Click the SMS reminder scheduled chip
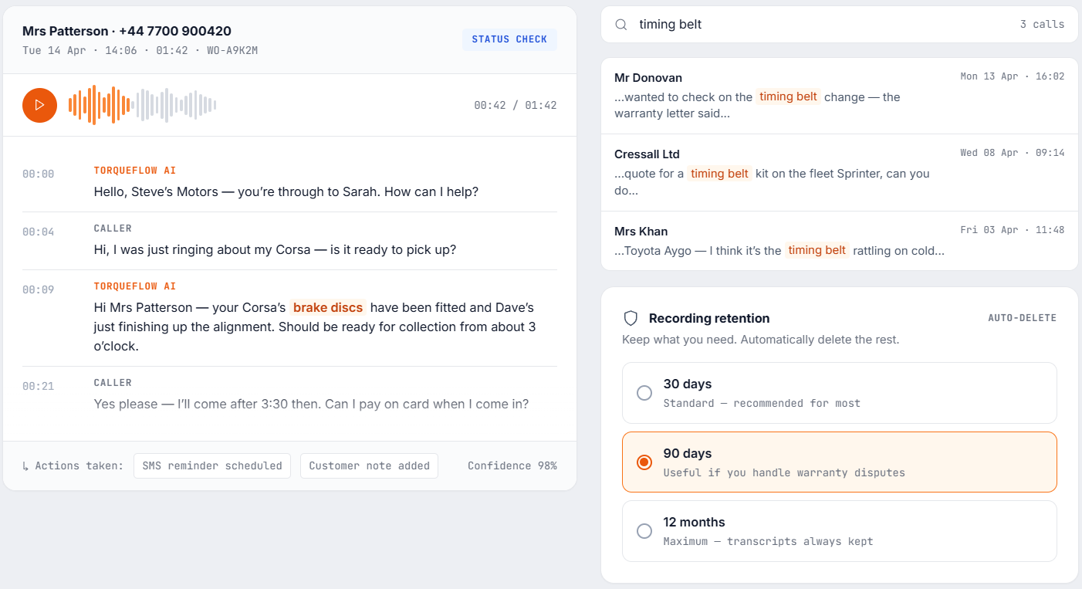Viewport: 1082px width, 589px height. coord(212,466)
